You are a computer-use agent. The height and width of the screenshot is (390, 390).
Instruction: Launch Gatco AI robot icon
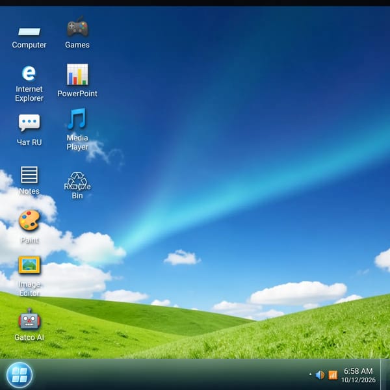pyautogui.click(x=29, y=319)
